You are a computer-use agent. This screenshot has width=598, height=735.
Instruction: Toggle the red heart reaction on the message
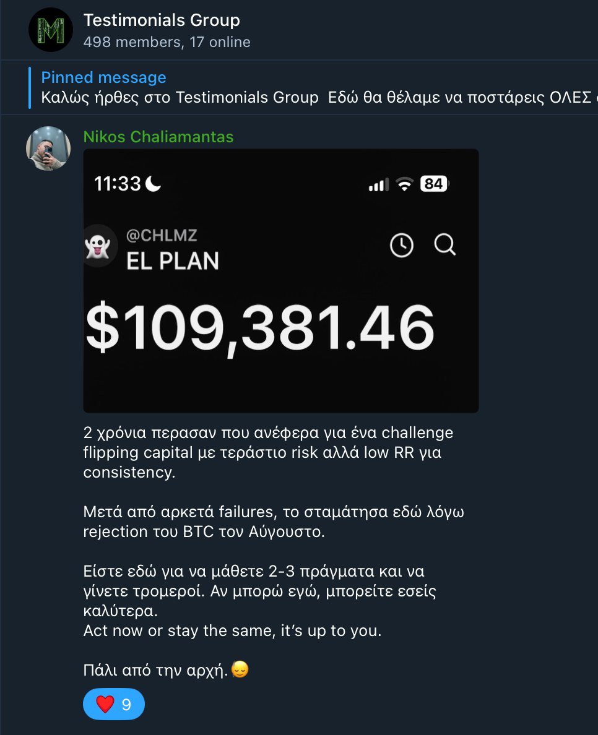tap(114, 704)
